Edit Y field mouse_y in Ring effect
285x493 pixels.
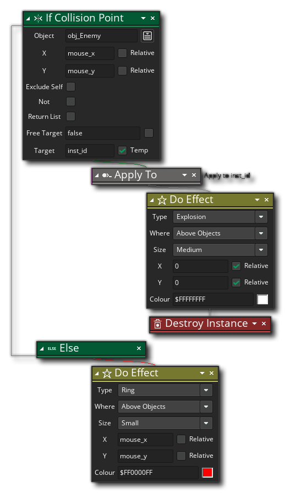[x=145, y=456]
